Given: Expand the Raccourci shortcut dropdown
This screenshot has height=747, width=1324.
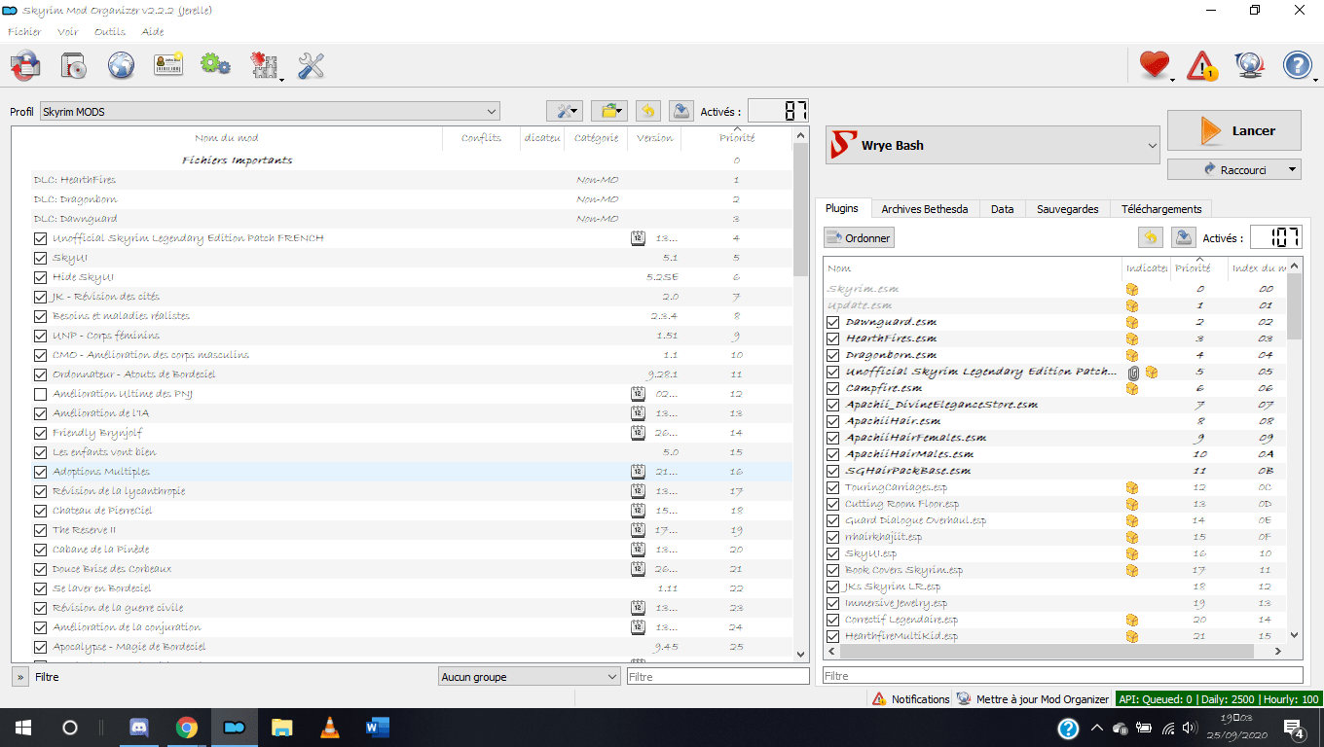Looking at the screenshot, I should 1234,169.
